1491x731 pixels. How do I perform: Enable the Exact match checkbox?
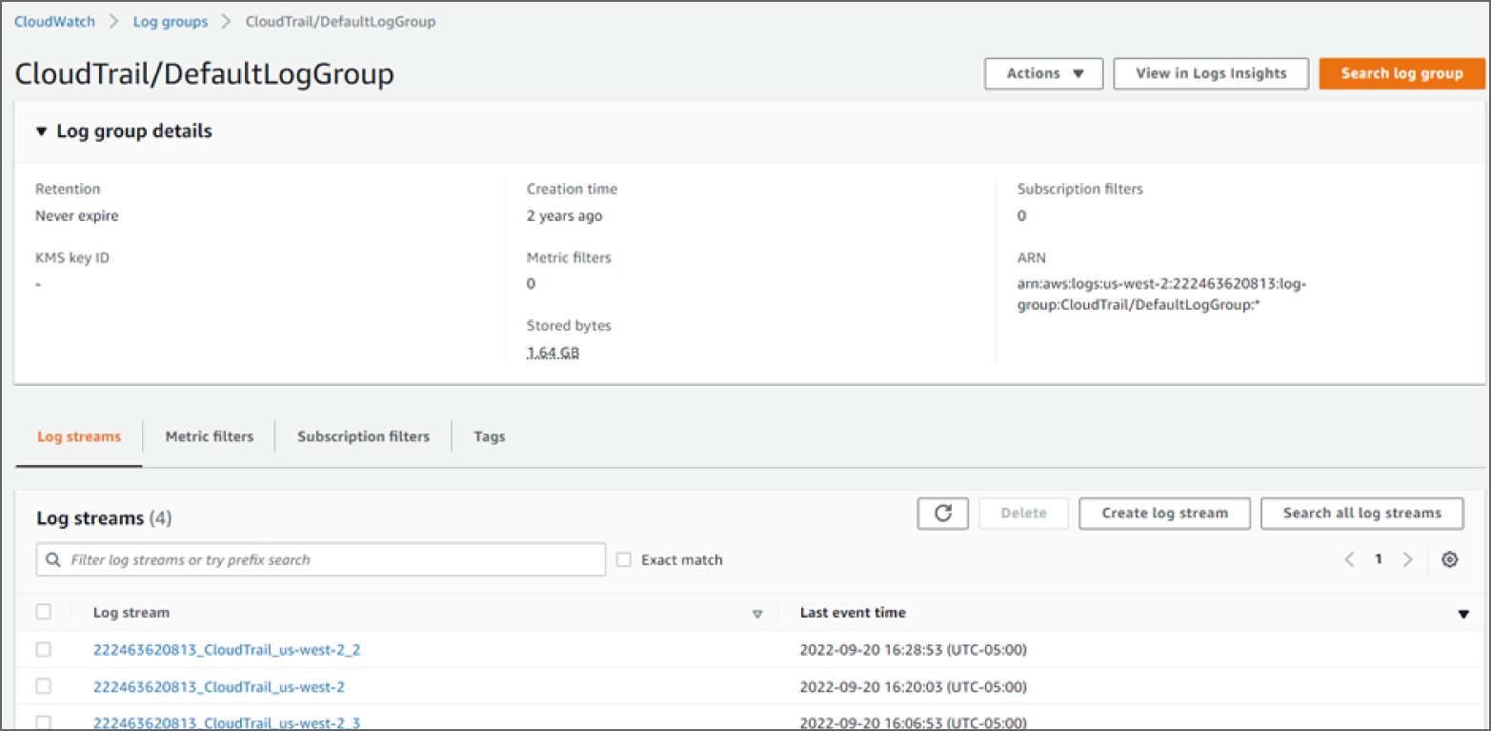[x=624, y=559]
